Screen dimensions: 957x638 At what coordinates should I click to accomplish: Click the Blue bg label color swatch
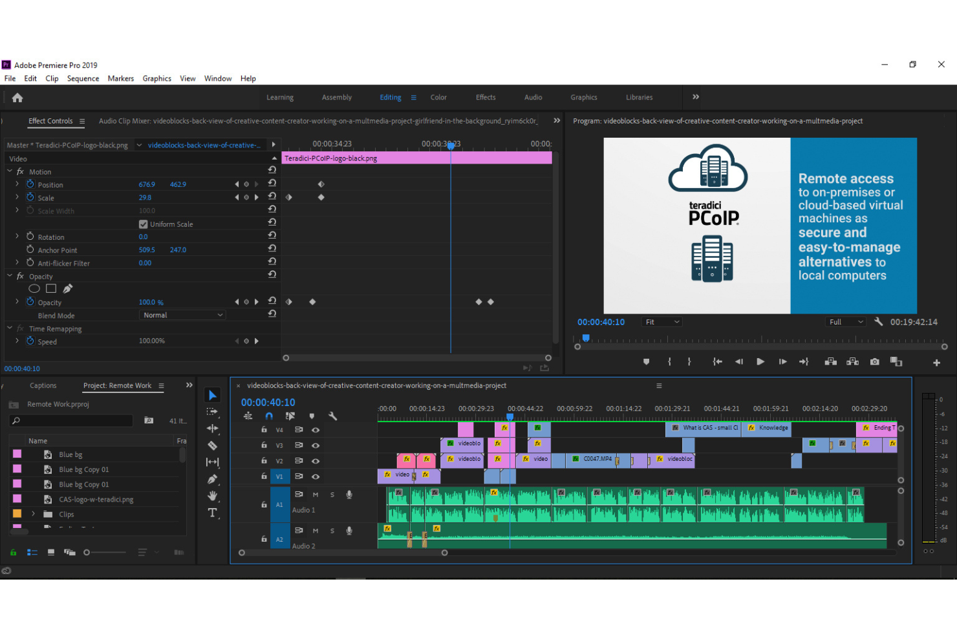pyautogui.click(x=17, y=454)
